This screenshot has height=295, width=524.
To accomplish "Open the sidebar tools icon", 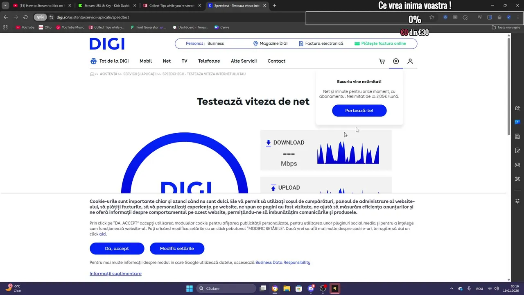I will (517, 179).
